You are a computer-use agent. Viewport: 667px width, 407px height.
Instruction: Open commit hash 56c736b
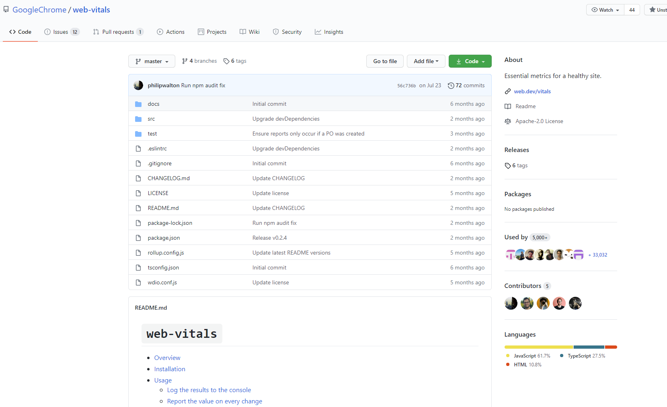click(x=406, y=86)
